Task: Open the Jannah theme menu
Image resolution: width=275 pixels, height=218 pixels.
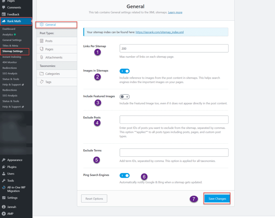Action: [x=12, y=207]
